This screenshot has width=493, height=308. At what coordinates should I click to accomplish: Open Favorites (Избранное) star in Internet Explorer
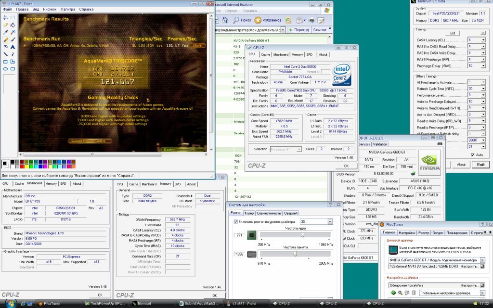coord(268,20)
